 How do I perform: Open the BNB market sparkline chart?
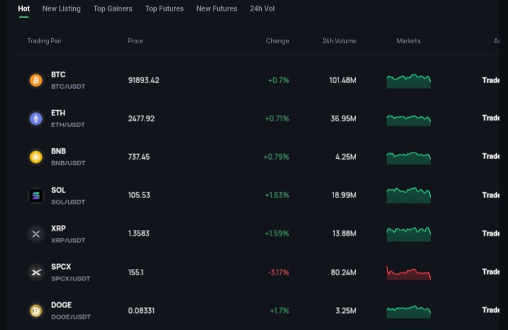click(409, 158)
